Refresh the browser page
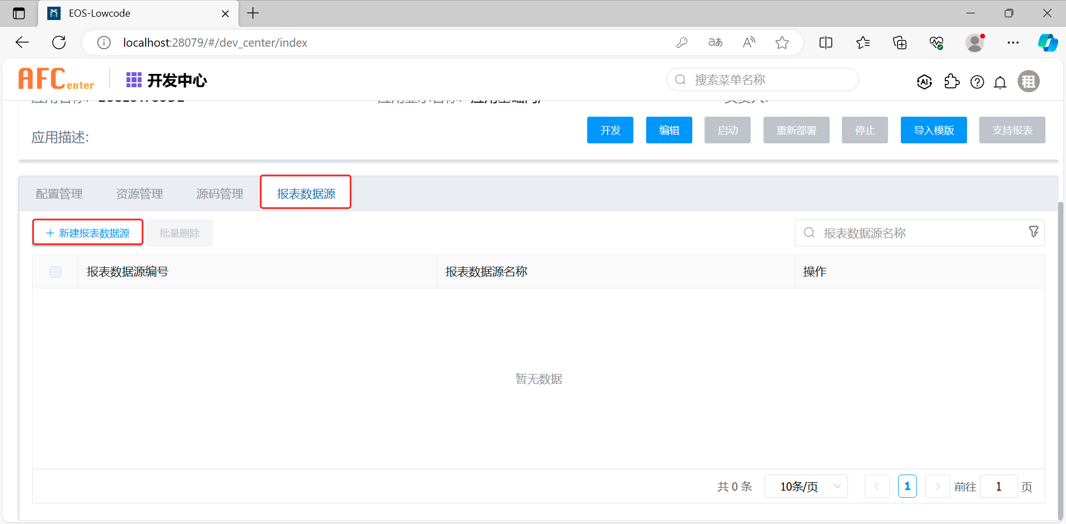Screen dimensions: 1066x524 click(x=59, y=43)
